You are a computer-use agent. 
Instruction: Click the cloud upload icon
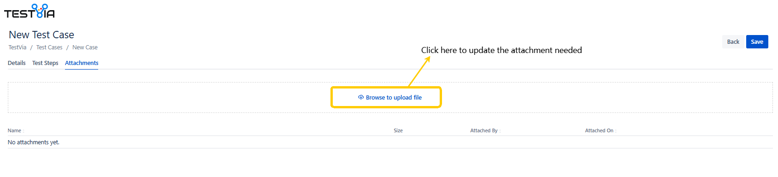[x=361, y=97]
